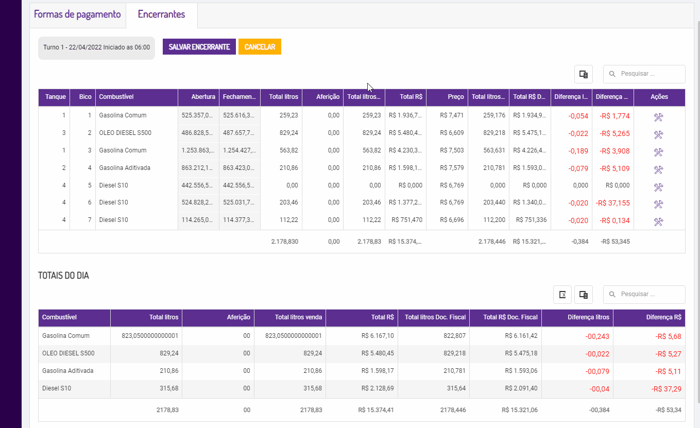
Task: Open column chooser icon above Encerrantes table
Action: click(584, 74)
